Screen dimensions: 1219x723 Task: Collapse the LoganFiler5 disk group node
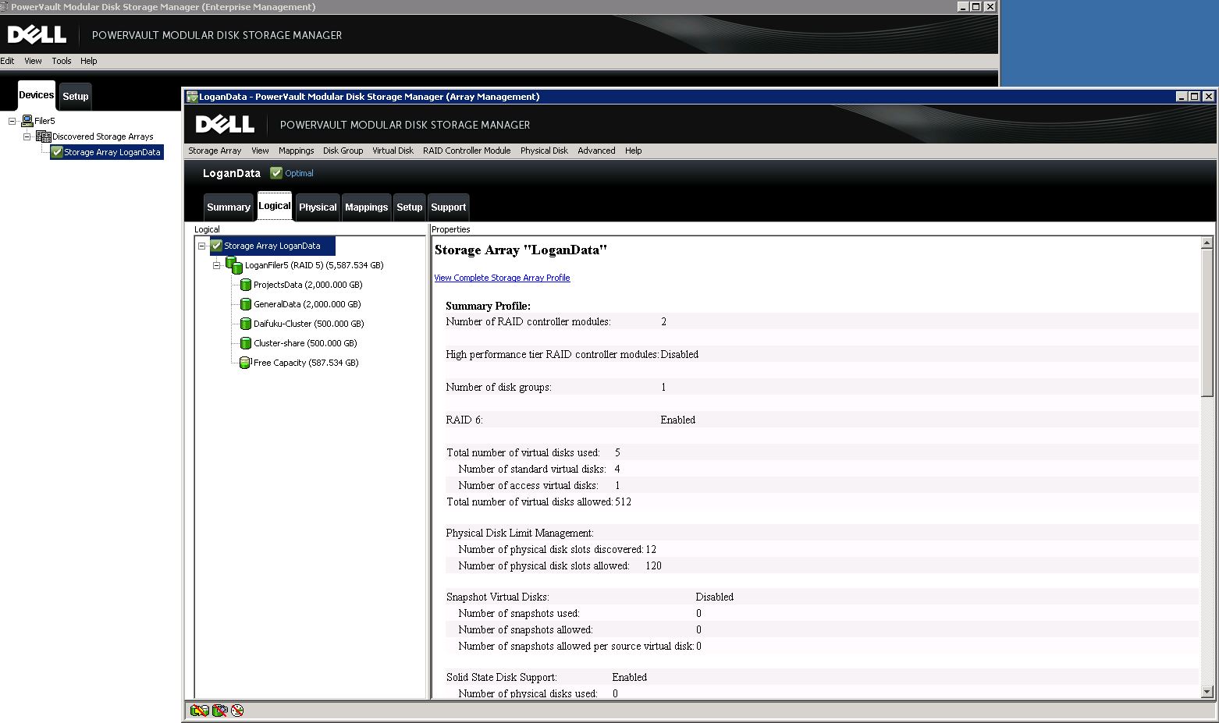217,265
